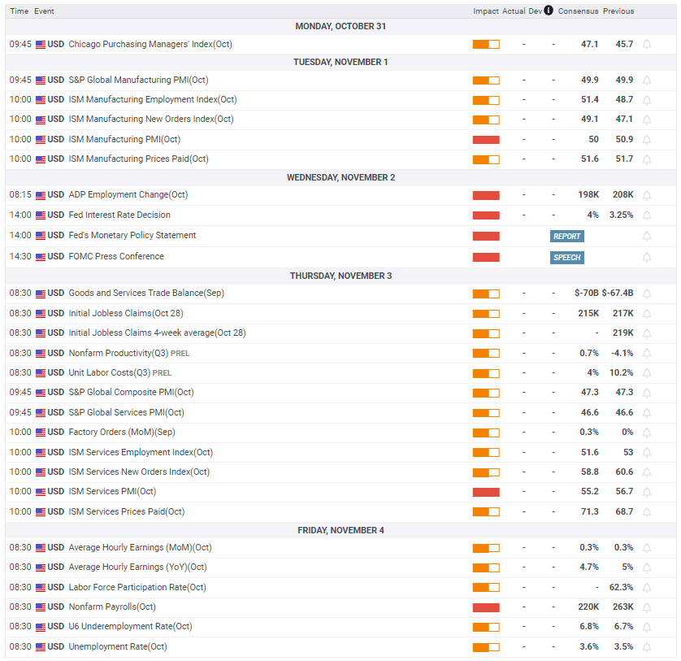The width and height of the screenshot is (681, 661).
Task: Click the Previous column header
Action: click(618, 11)
